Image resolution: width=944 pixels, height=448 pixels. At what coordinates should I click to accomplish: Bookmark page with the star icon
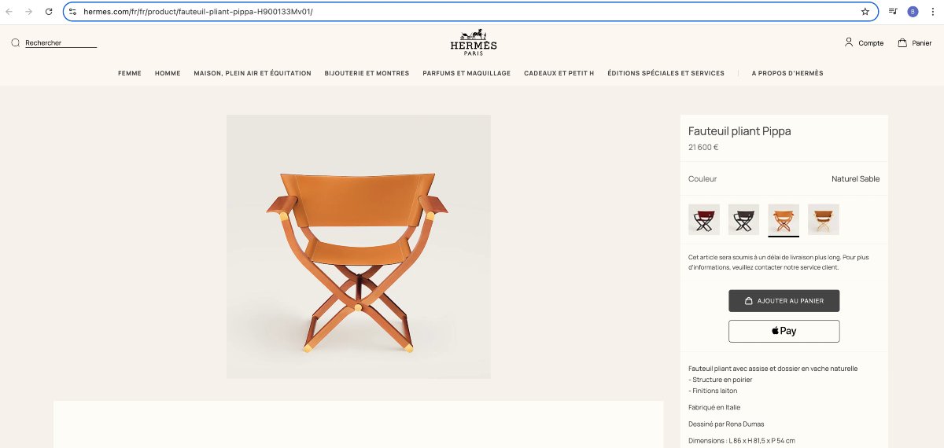865,12
